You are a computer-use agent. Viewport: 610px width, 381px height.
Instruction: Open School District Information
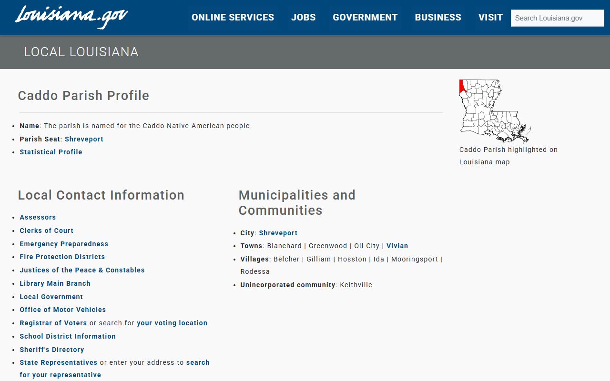68,336
